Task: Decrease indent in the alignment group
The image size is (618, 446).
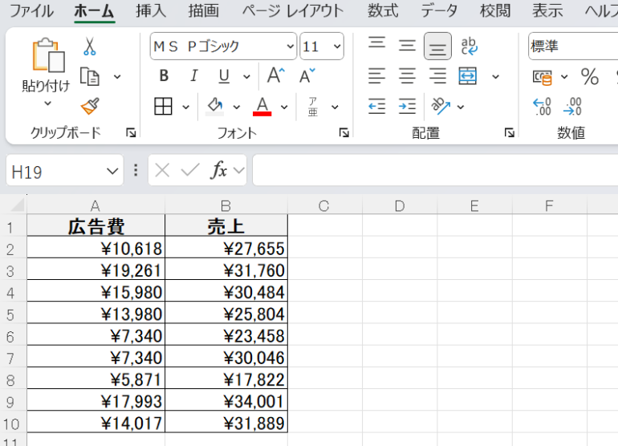Action: coord(376,107)
